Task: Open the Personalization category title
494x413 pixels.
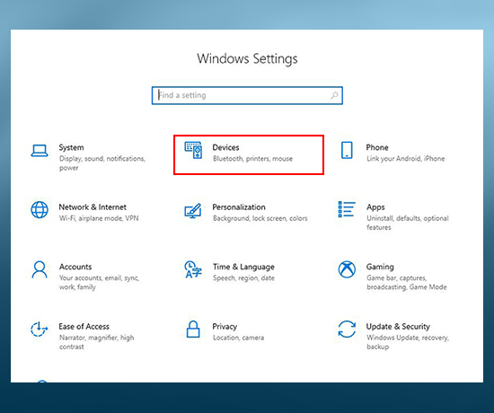Action: (x=239, y=207)
